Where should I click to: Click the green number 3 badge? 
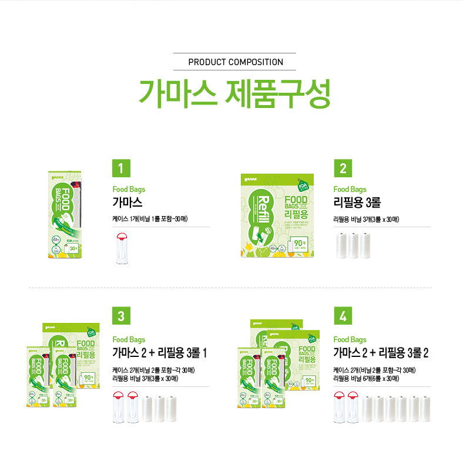pyautogui.click(x=121, y=316)
